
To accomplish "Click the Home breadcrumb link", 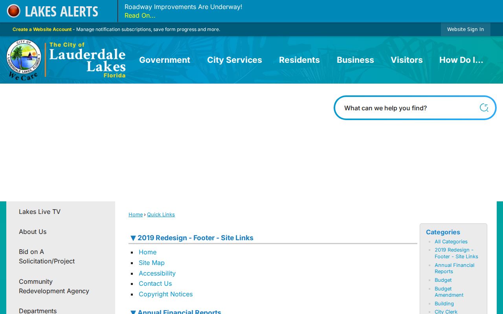I will click(x=136, y=214).
